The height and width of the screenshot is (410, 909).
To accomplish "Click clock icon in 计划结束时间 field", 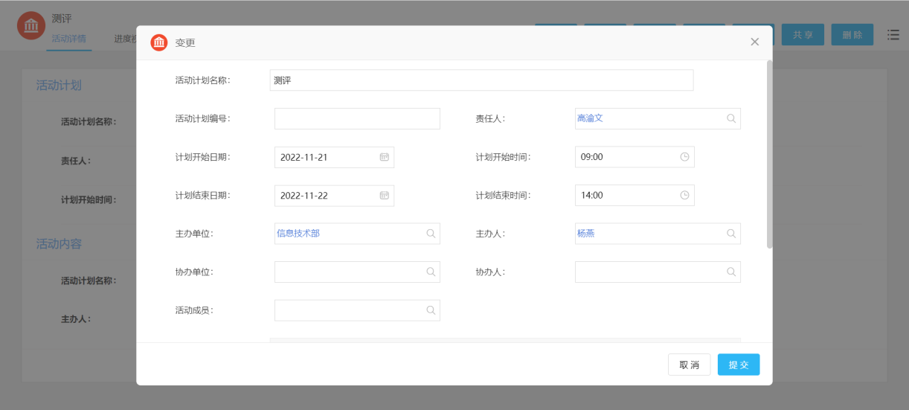I will tap(684, 196).
